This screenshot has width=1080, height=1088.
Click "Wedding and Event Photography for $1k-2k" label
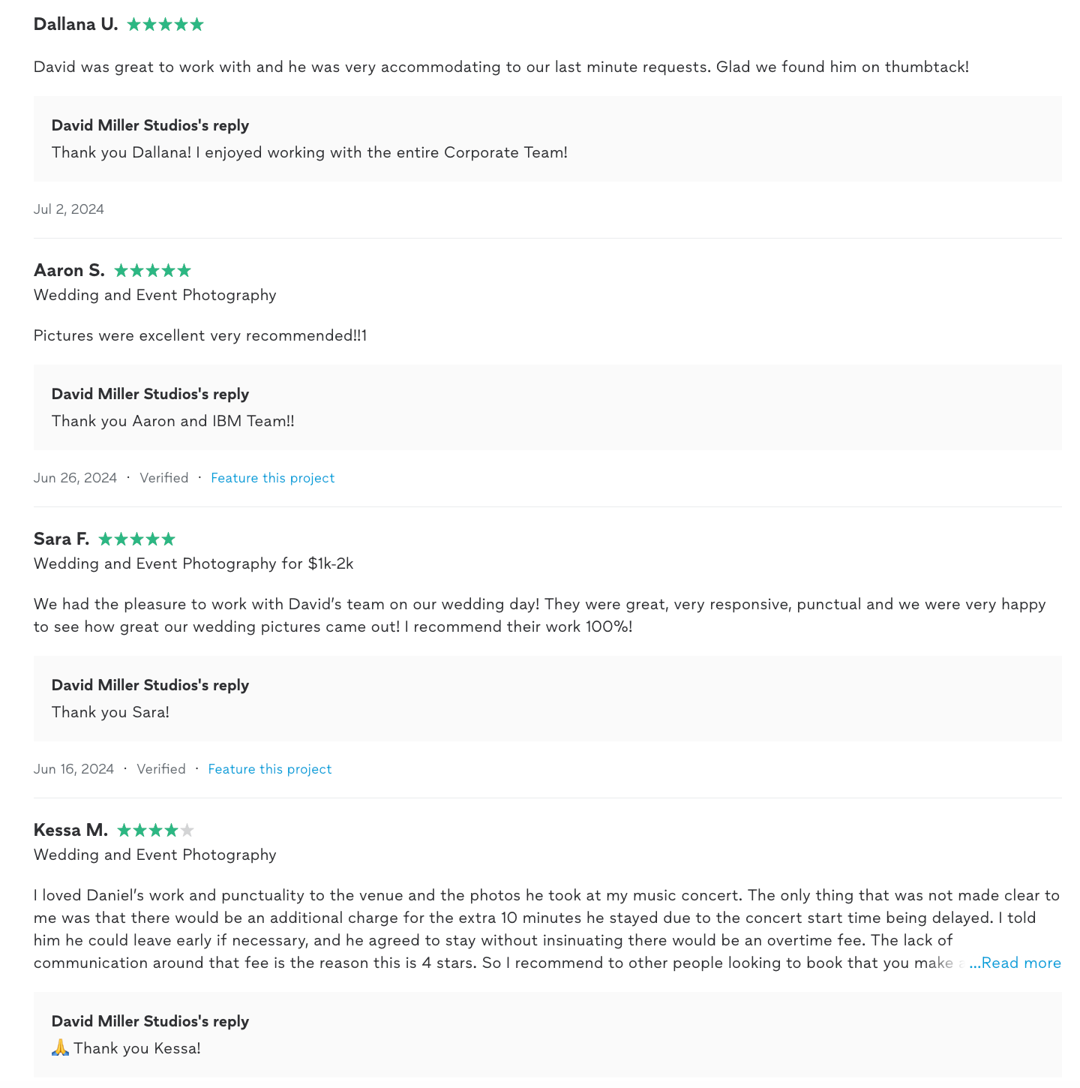point(193,564)
